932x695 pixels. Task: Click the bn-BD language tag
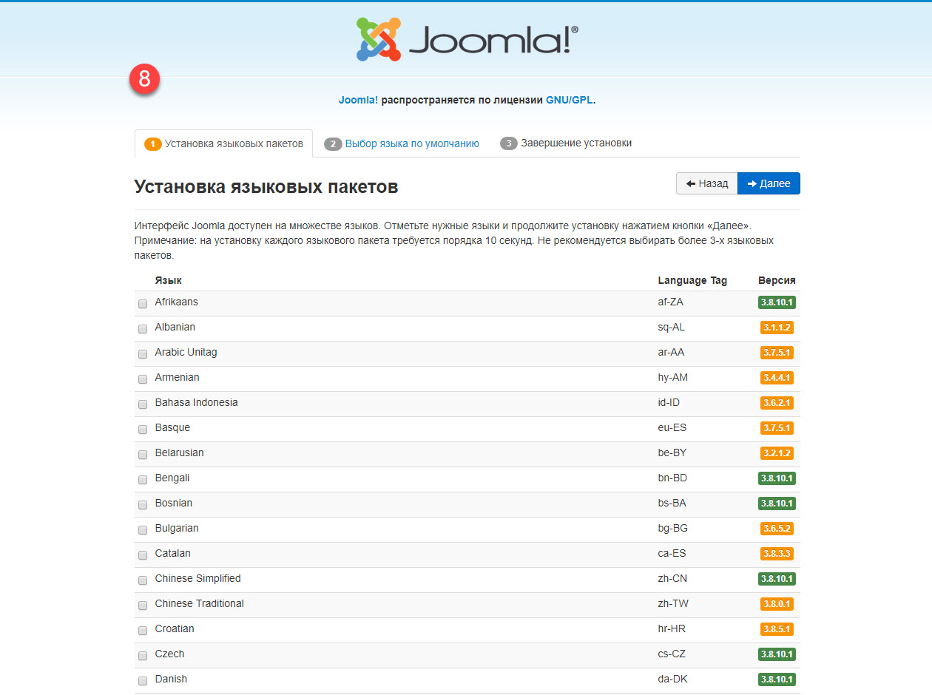coord(672,478)
